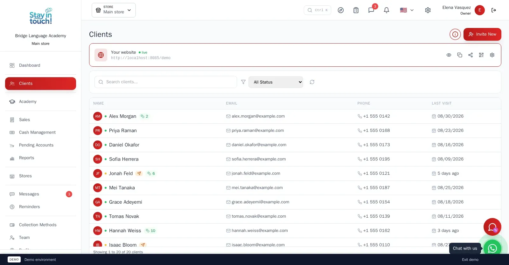Click the Search clients field

[166, 82]
